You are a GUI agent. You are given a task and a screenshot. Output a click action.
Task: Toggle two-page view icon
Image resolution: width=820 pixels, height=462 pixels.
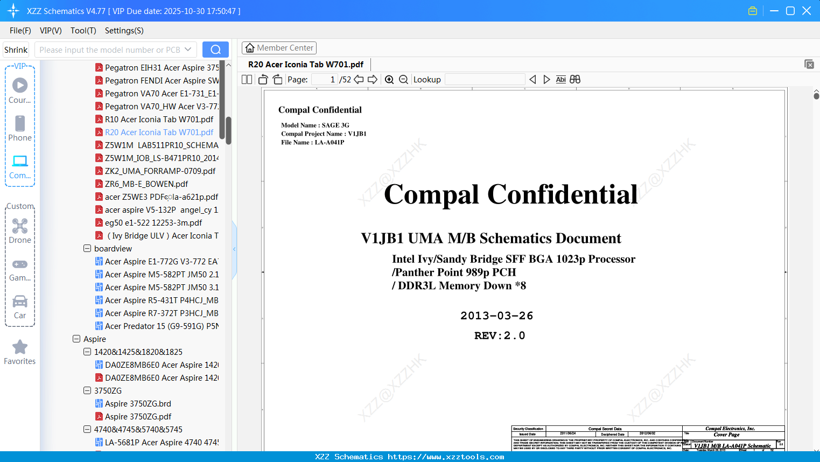pyautogui.click(x=247, y=79)
